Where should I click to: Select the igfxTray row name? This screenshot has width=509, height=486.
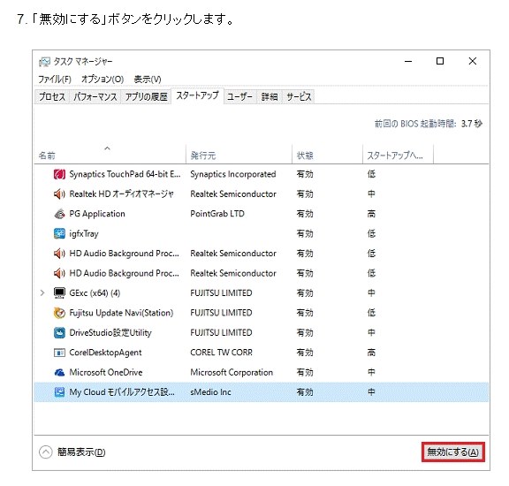click(84, 234)
